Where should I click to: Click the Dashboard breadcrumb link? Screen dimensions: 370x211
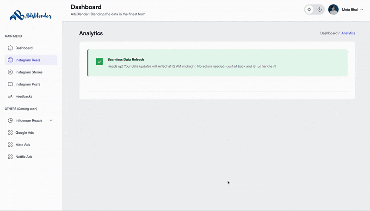[328, 33]
